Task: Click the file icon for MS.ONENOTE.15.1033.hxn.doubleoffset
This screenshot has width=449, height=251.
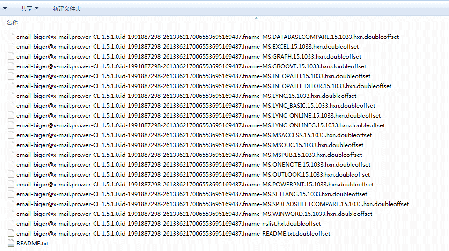Action: pyautogui.click(x=11, y=164)
